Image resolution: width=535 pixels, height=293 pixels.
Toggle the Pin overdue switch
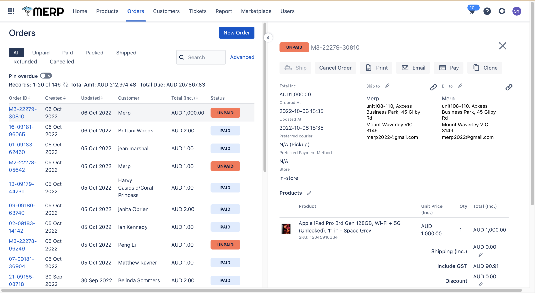coord(46,76)
